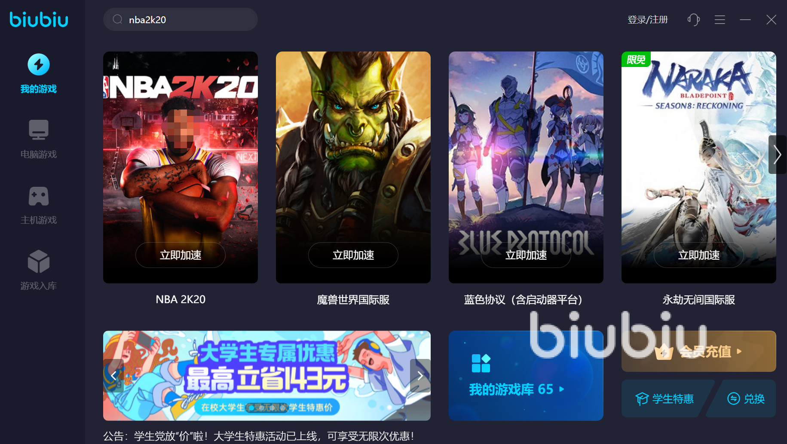787x444 pixels.
Task: Open 会员充值 membership recharge
Action: (x=699, y=351)
